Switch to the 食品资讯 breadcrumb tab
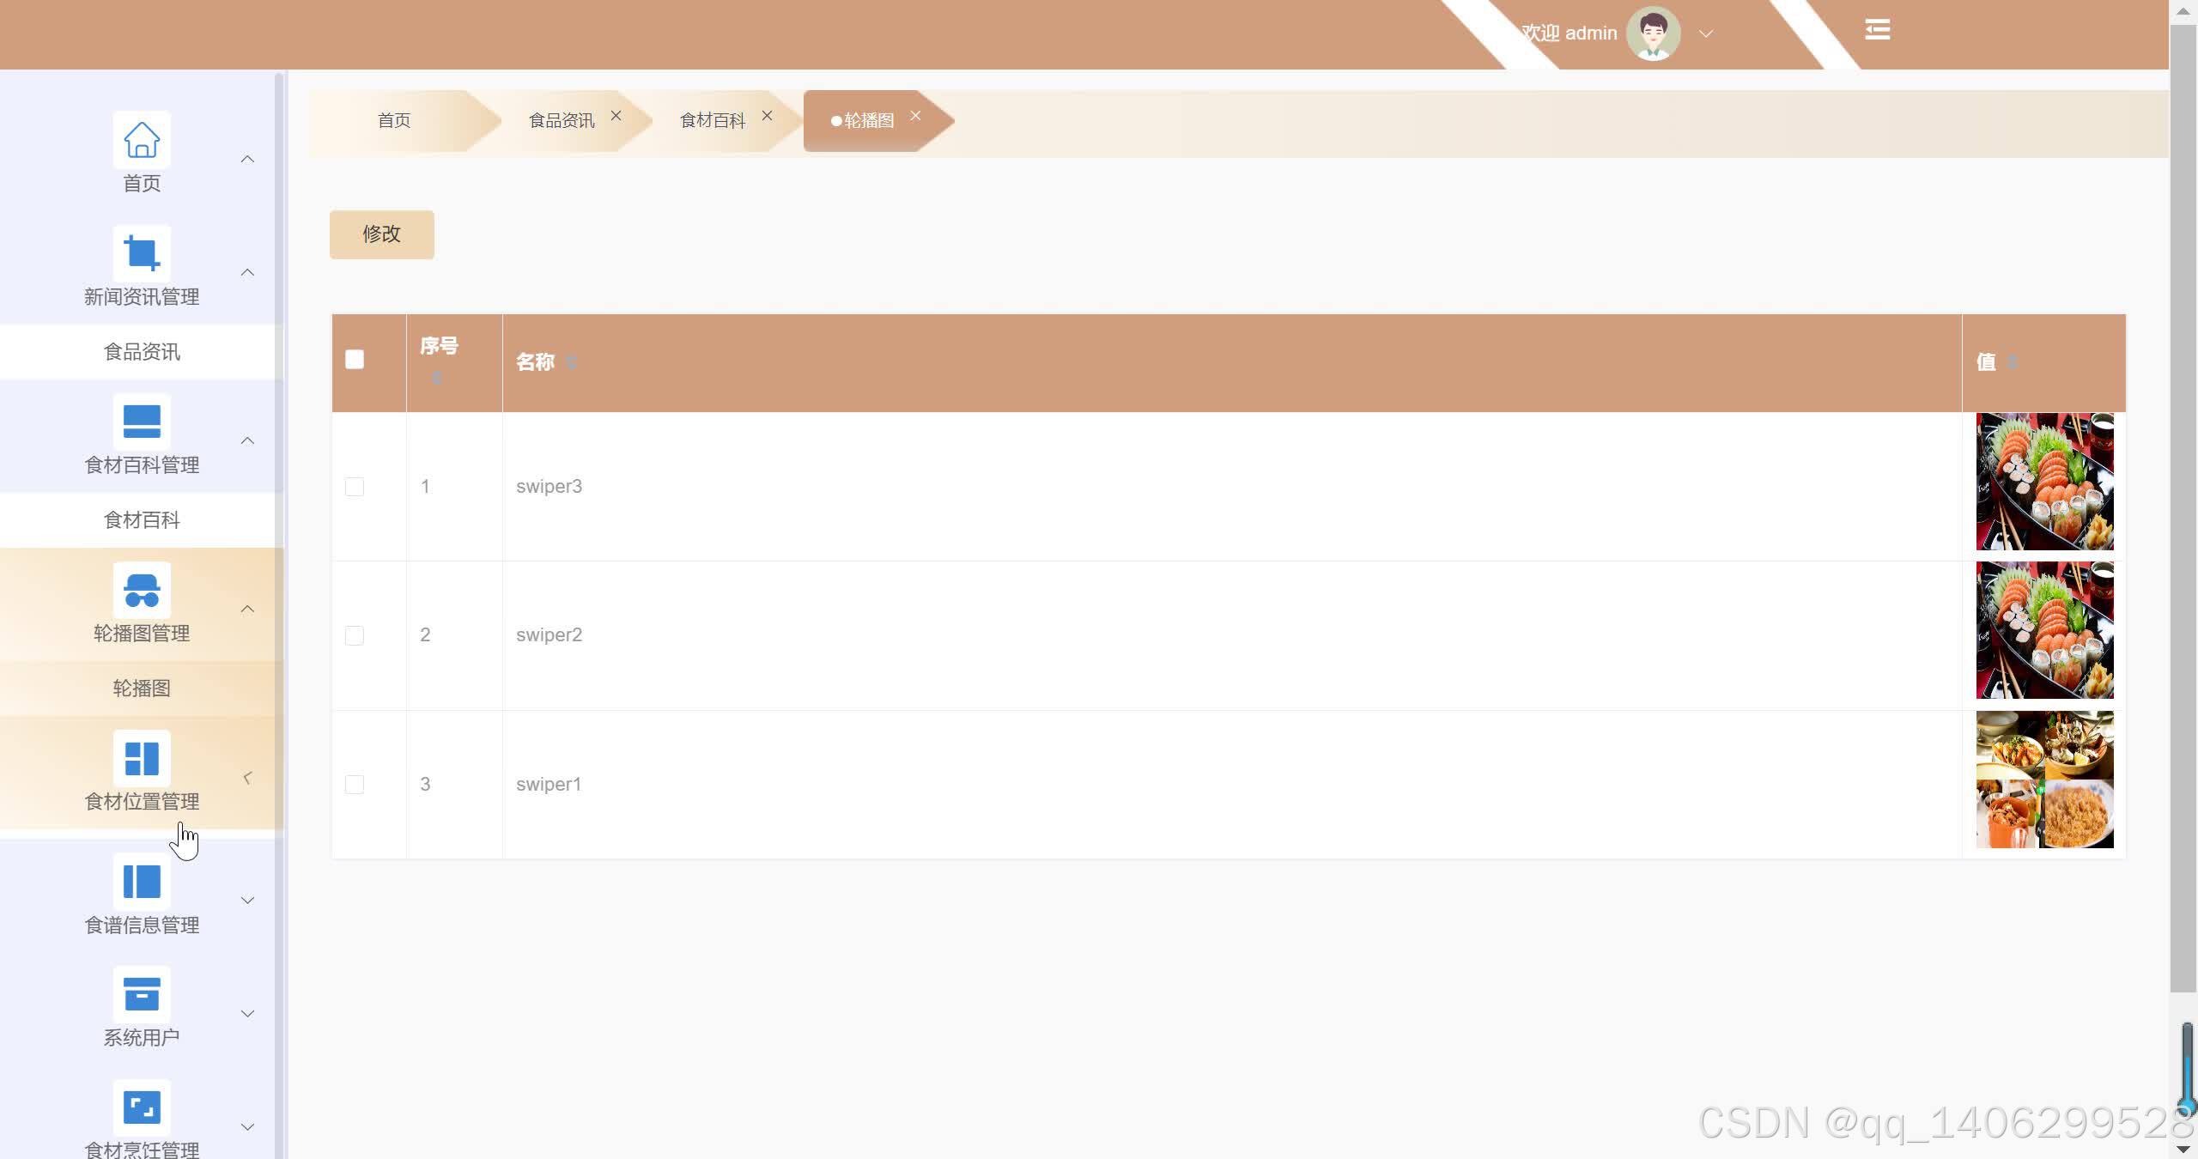This screenshot has height=1159, width=2198. coord(561,120)
